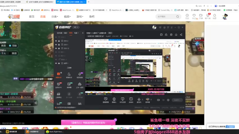Open the Torrent Kitty bookmark
The image size is (239, 134).
pyautogui.click(x=165, y=10)
